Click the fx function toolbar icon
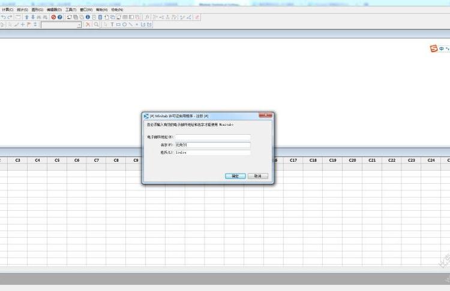Viewport: 450px width, 291px height. (x=147, y=17)
